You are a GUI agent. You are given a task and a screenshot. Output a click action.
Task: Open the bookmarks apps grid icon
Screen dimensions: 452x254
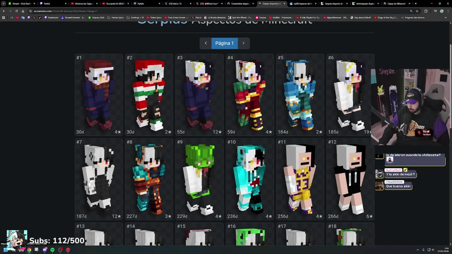pyautogui.click(x=4, y=18)
